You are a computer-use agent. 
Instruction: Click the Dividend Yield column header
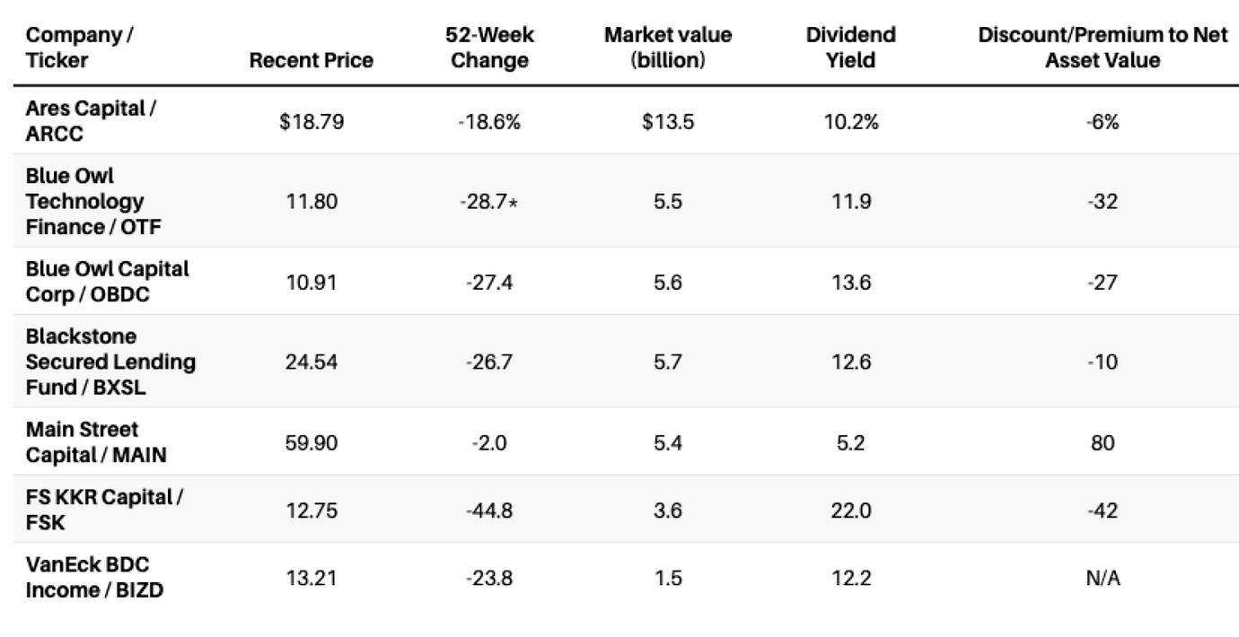tap(850, 48)
